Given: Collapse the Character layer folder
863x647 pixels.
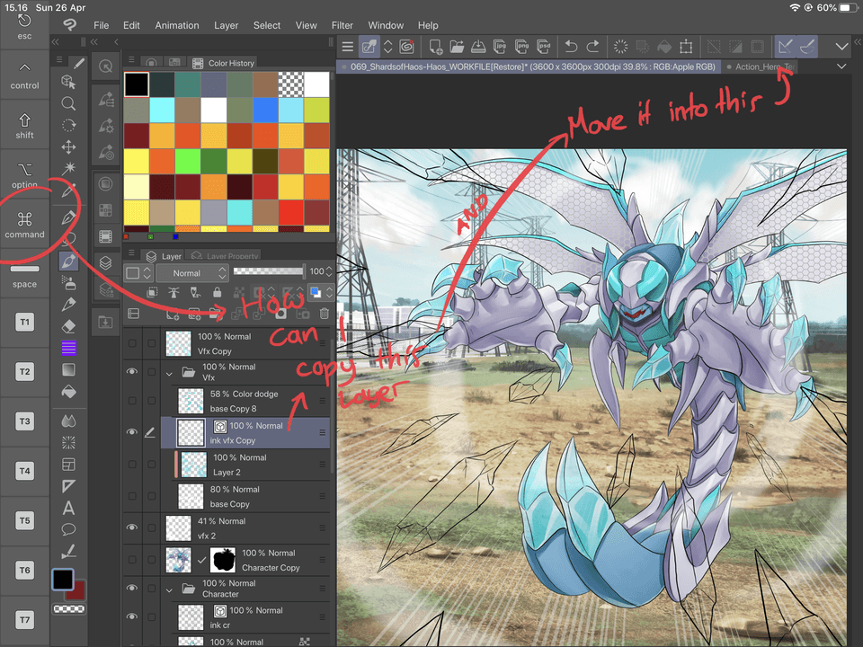Looking at the screenshot, I should (170, 589).
